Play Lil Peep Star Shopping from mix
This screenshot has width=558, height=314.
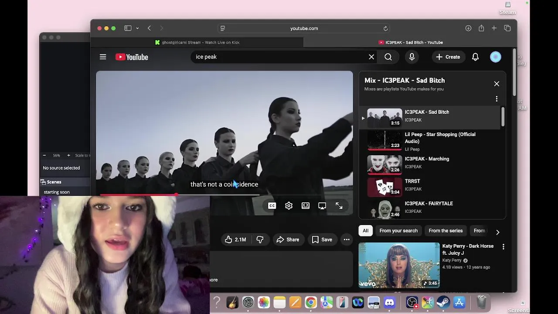pyautogui.click(x=429, y=140)
